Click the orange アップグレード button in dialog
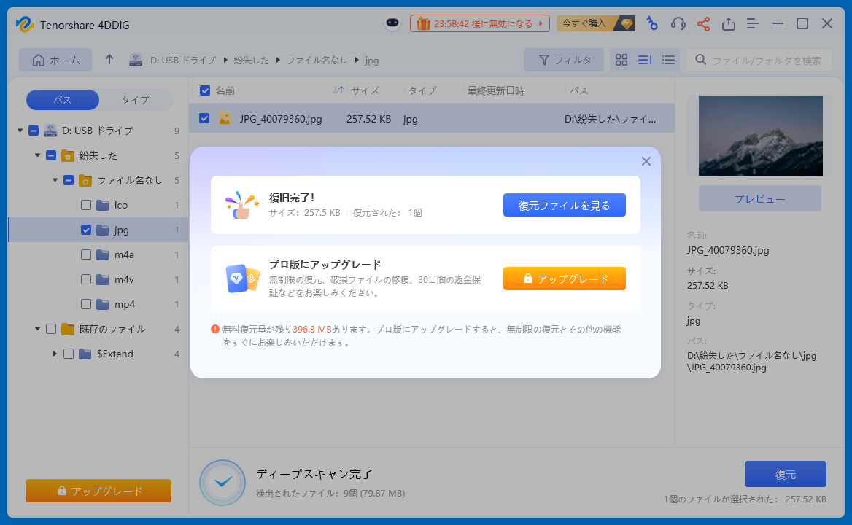This screenshot has width=852, height=525. [x=564, y=279]
